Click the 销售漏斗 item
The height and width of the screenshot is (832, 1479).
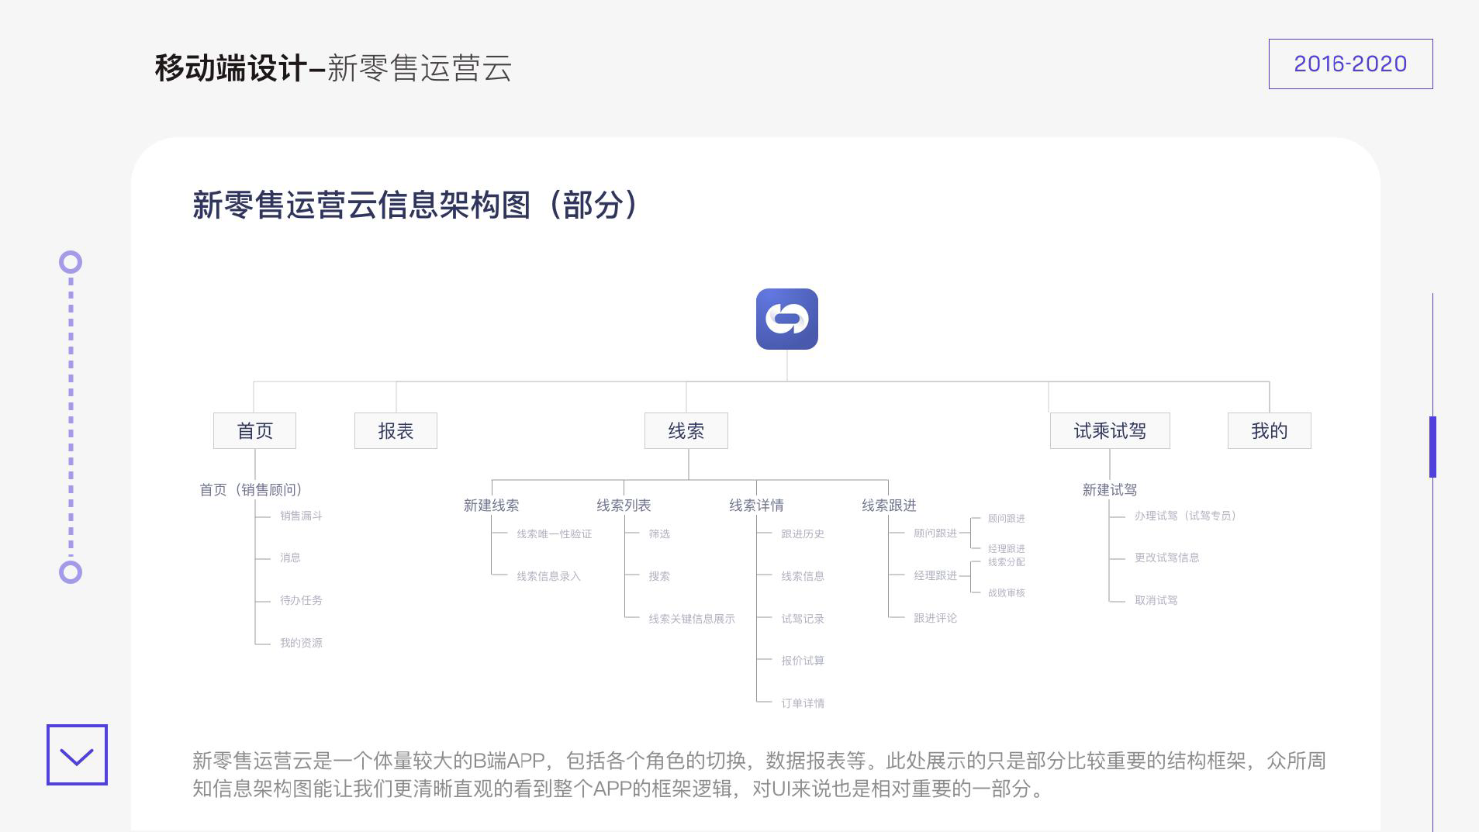[x=301, y=516]
